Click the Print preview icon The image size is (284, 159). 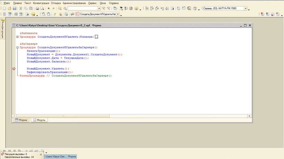click(42, 8)
